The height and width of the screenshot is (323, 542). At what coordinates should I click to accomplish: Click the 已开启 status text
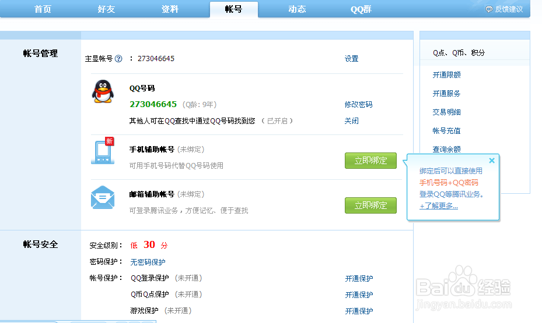(277, 120)
